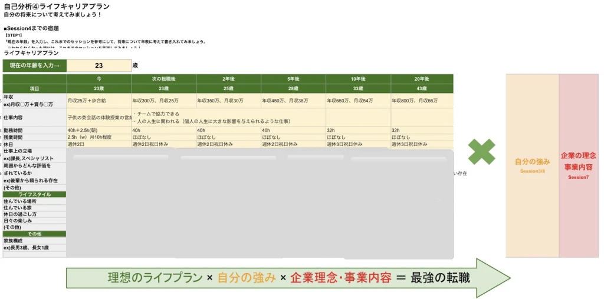Select the 年収450万、月収38万 cell
604x299 pixels.
(293, 101)
